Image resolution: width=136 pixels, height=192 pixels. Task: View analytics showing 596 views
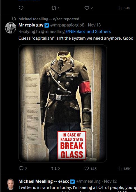[124, 8]
